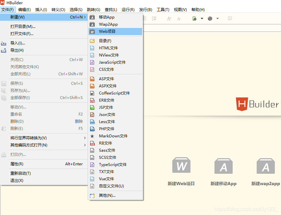The width and height of the screenshot is (281, 215).
Task: Open the 查找(L) menu
Action: pyautogui.click(x=111, y=10)
